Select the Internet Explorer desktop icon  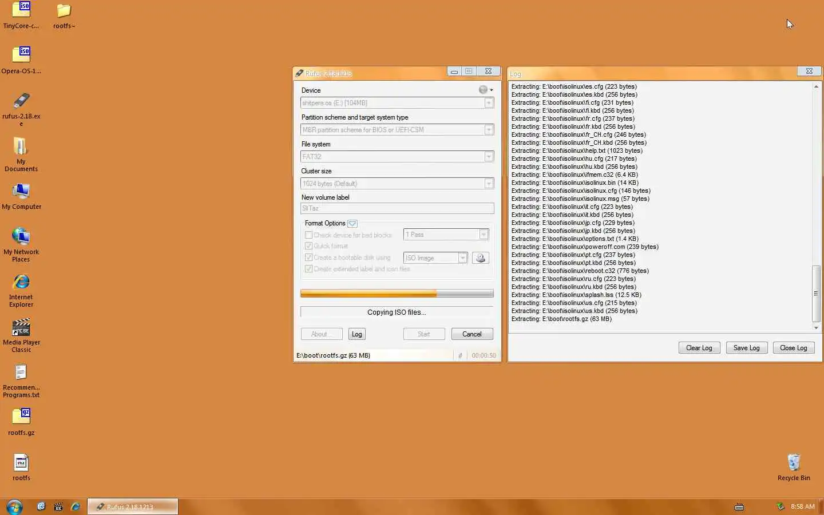(x=21, y=290)
